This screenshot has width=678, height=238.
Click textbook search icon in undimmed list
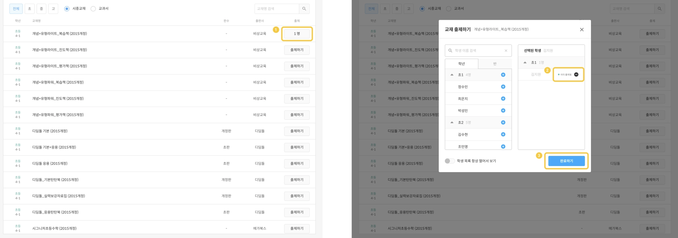tap(304, 9)
